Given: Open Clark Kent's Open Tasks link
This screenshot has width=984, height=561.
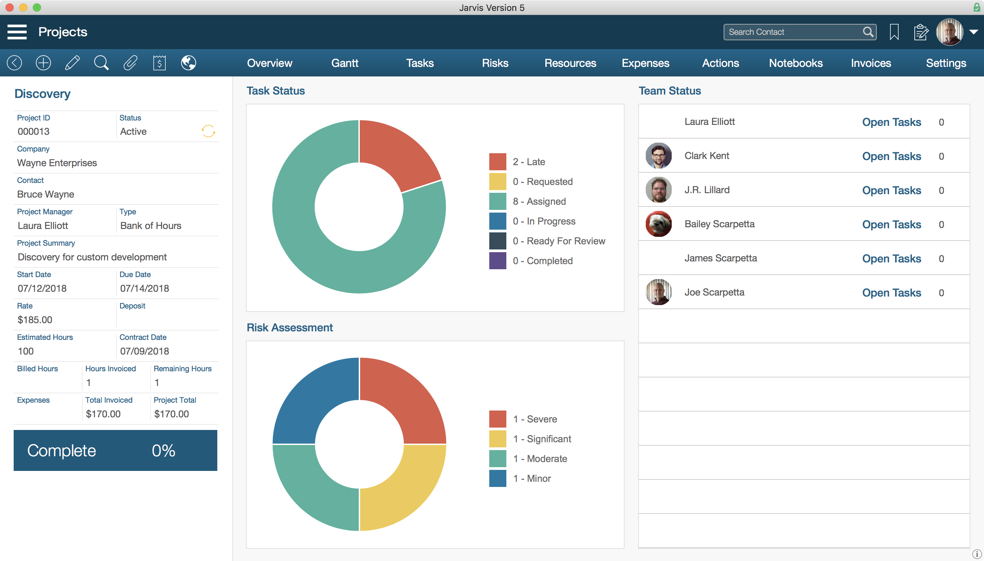Looking at the screenshot, I should [891, 156].
